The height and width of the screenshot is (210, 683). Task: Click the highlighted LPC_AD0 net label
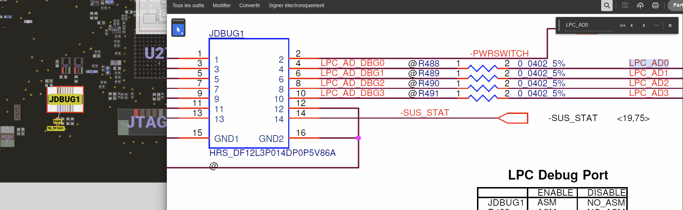coord(649,63)
